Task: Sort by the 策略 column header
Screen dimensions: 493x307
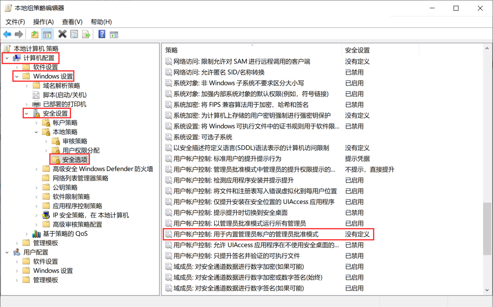Action: coord(252,50)
